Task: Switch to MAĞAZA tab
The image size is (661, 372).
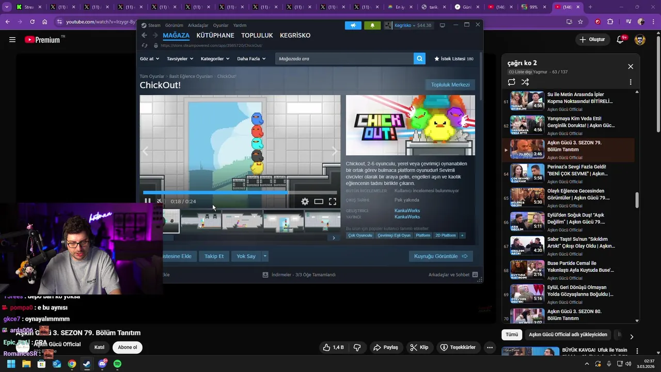Action: pos(176,35)
